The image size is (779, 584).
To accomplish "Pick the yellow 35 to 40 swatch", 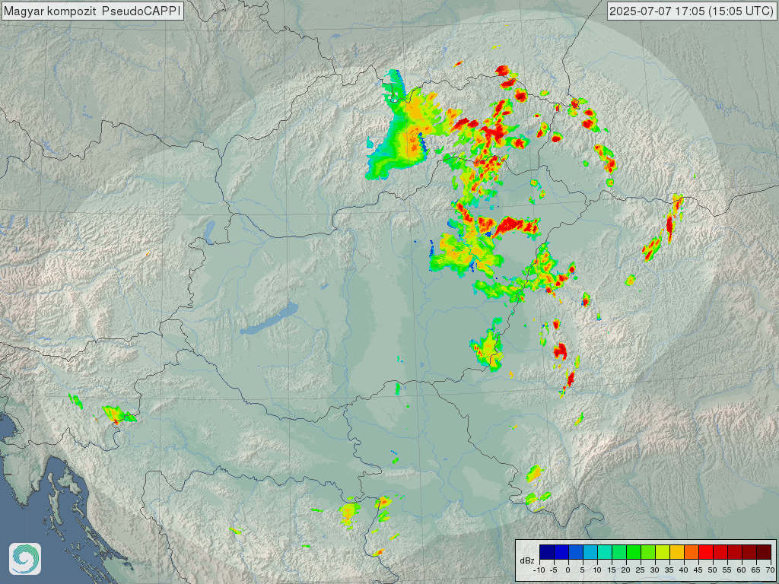I will click(x=677, y=552).
